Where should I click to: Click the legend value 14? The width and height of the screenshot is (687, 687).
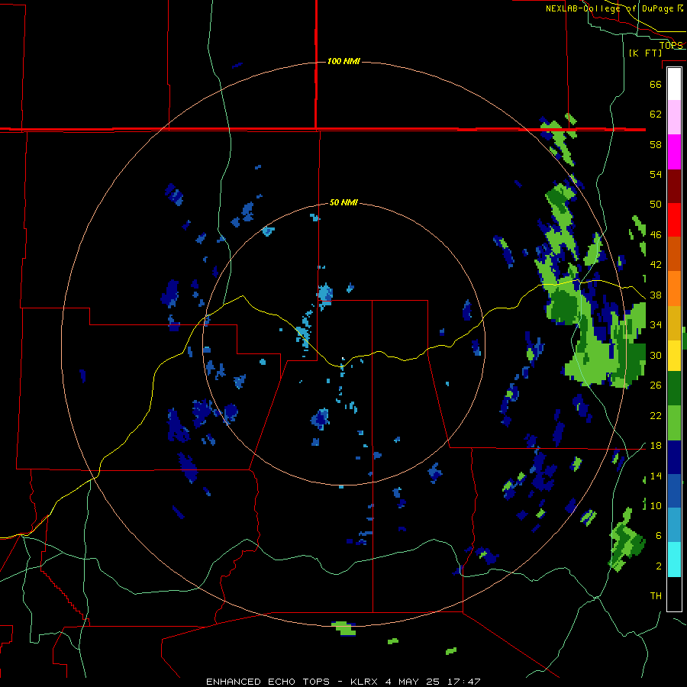pyautogui.click(x=656, y=476)
